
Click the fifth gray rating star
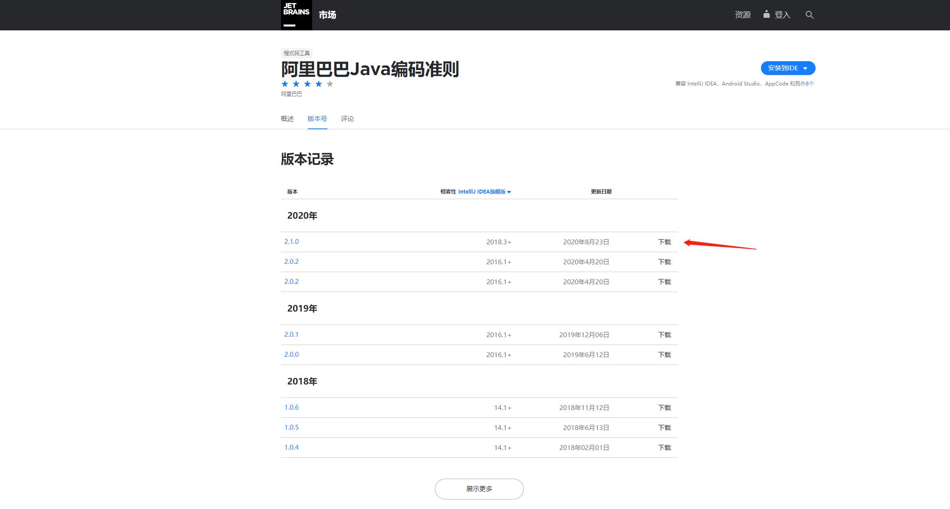coord(330,84)
